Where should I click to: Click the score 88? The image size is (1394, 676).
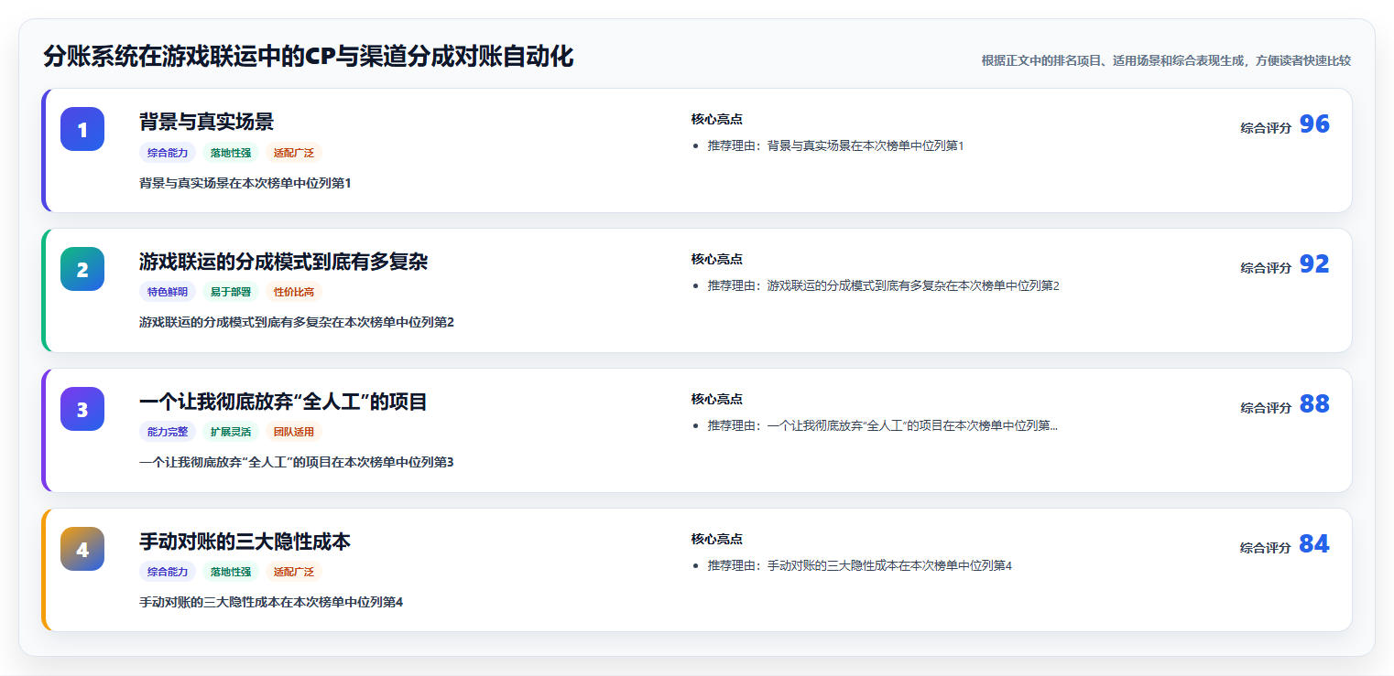(1314, 404)
